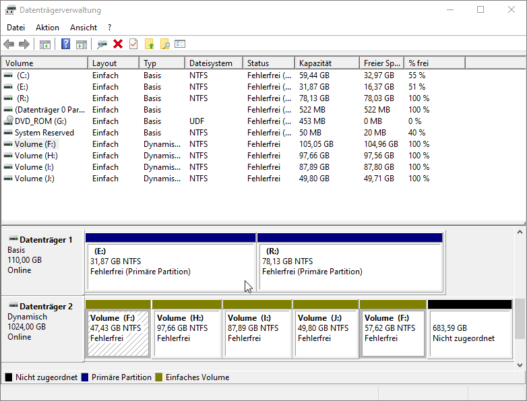The height and width of the screenshot is (401, 527).
Task: Click the properties checkmark sheet icon
Action: 133,44
